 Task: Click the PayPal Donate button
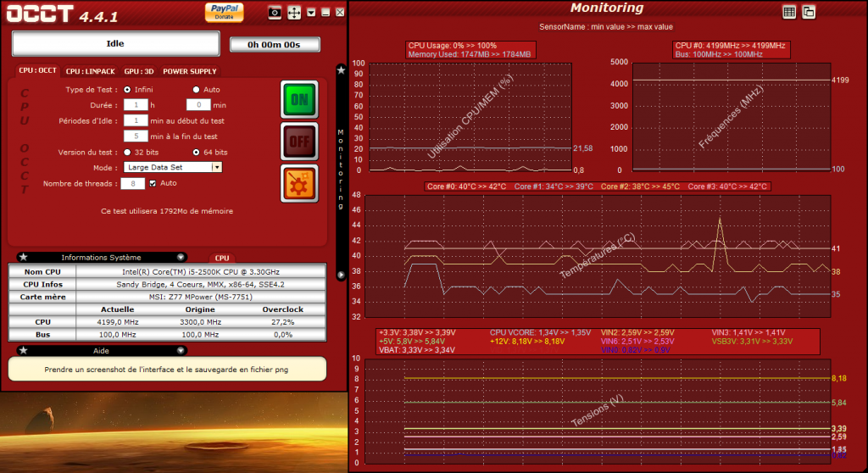tap(224, 12)
